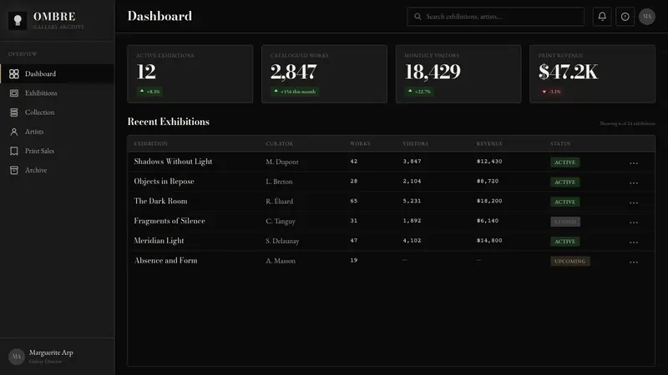The width and height of the screenshot is (668, 375).
Task: Go to Collection in the sidebar
Action: pos(57,112)
